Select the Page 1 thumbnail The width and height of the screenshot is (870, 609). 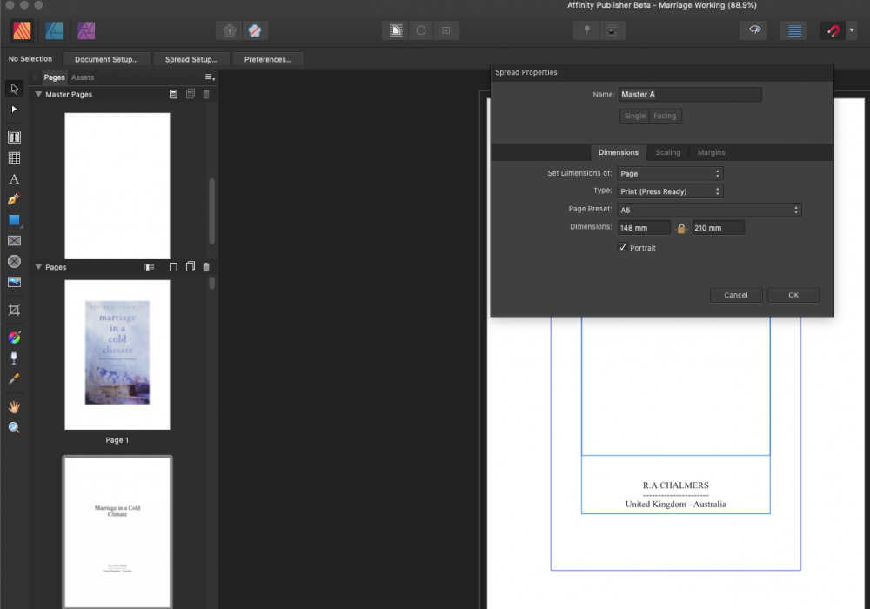click(117, 355)
